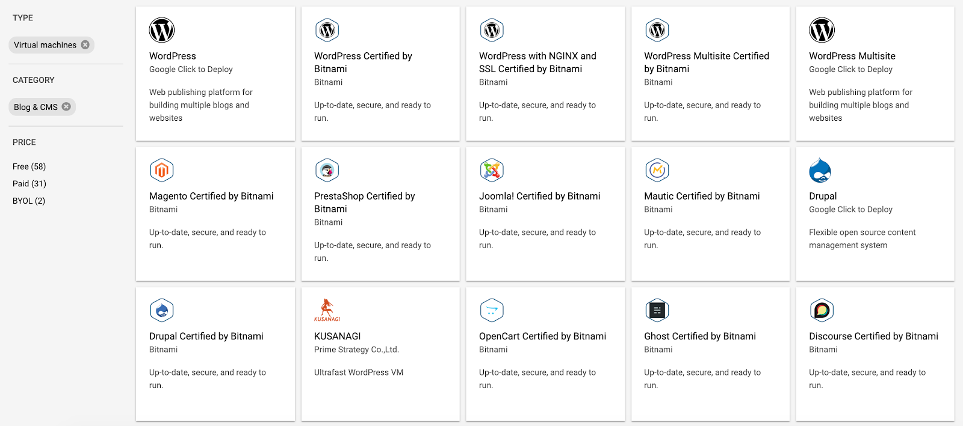Filter by BYOL (2) price
Viewport: 963px width, 426px height.
coord(29,201)
